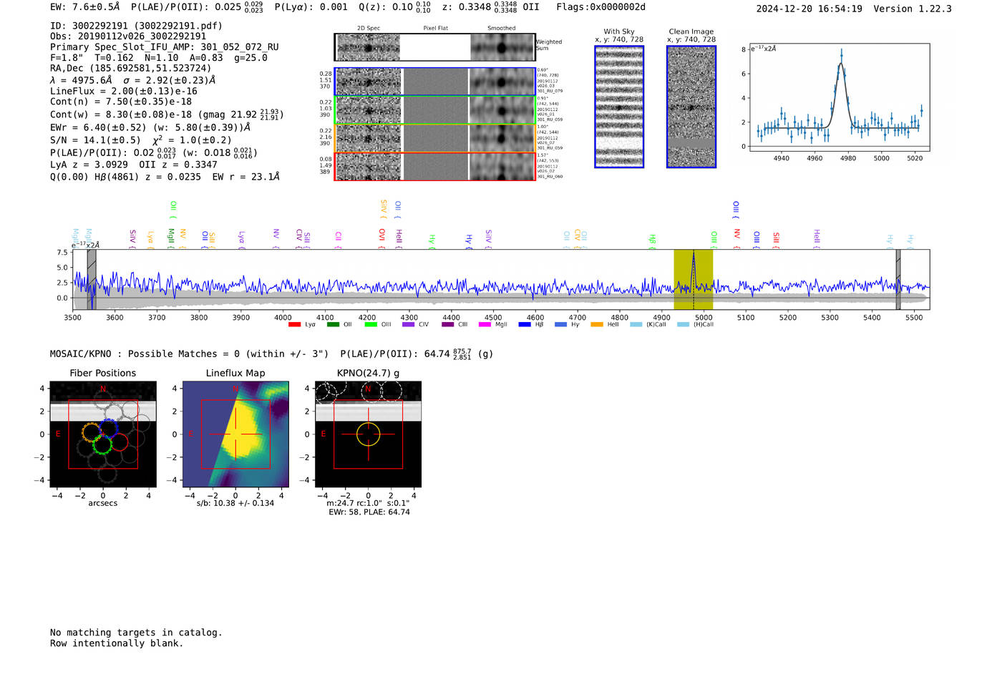Click the Gaussian emission line fit plot

tap(840, 97)
